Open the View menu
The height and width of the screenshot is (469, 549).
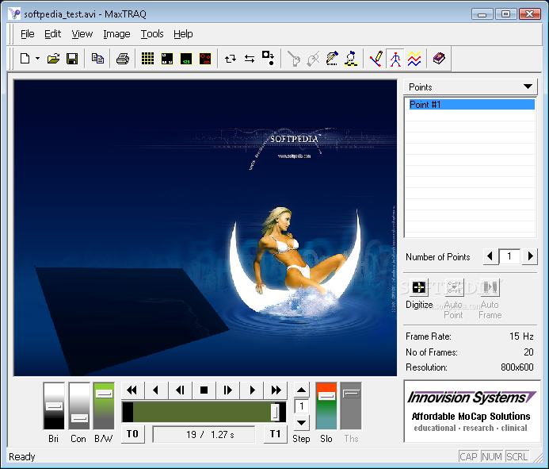pos(82,34)
